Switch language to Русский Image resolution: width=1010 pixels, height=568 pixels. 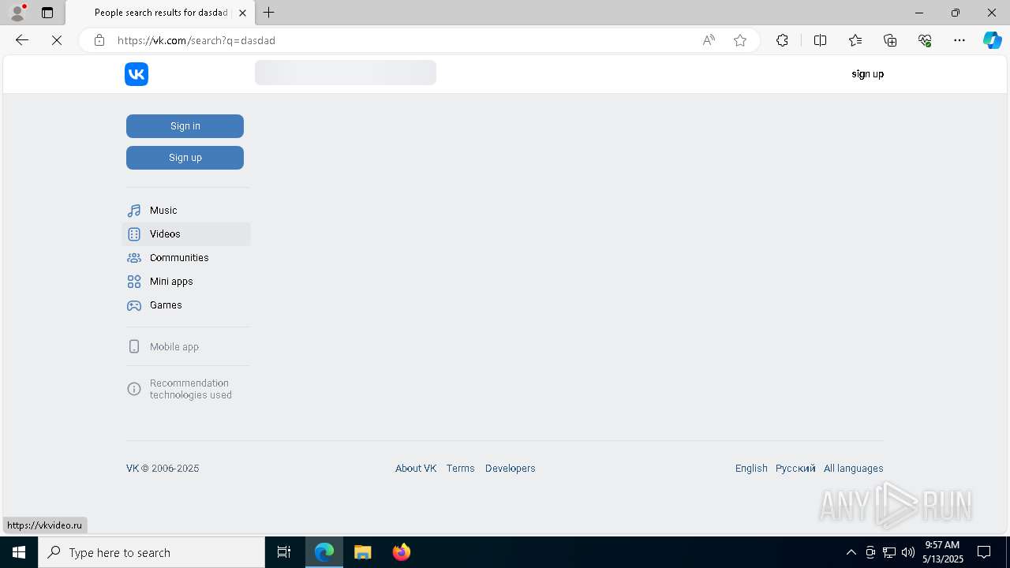tap(795, 469)
